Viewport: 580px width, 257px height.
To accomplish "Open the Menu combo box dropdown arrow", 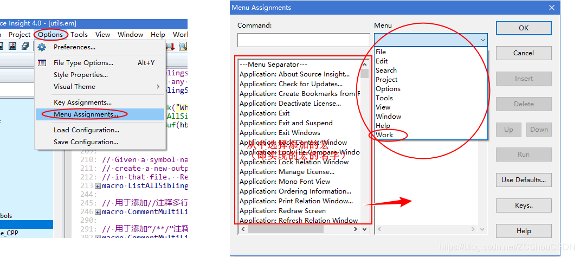I will pos(482,40).
